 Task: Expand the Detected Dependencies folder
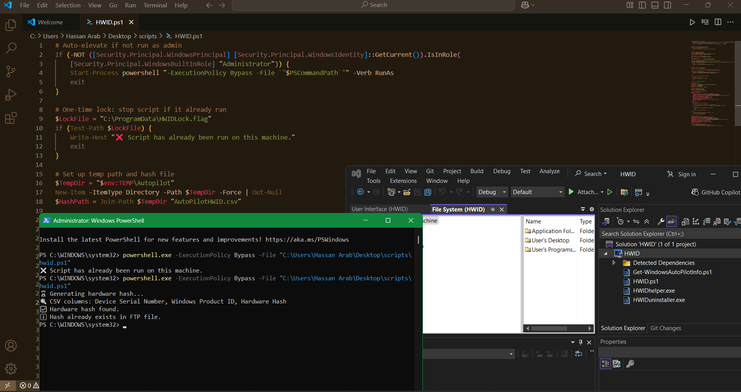[x=614, y=263]
